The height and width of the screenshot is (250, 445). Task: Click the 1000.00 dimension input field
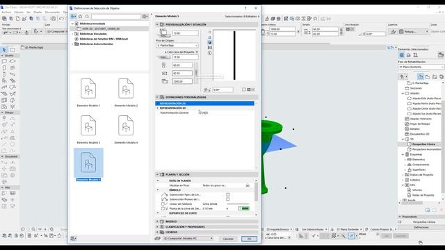(x=182, y=81)
